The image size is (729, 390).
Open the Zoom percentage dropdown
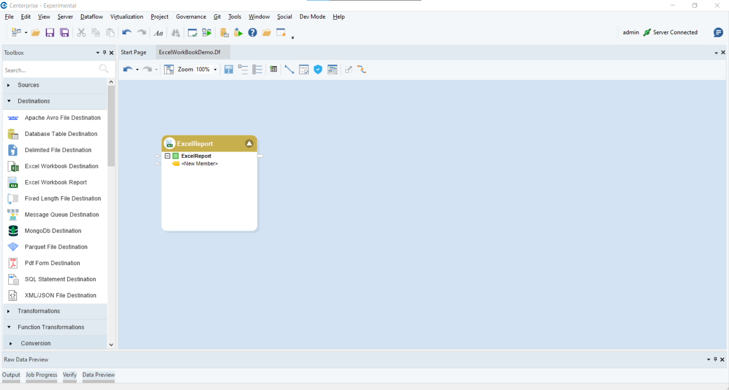click(x=215, y=69)
